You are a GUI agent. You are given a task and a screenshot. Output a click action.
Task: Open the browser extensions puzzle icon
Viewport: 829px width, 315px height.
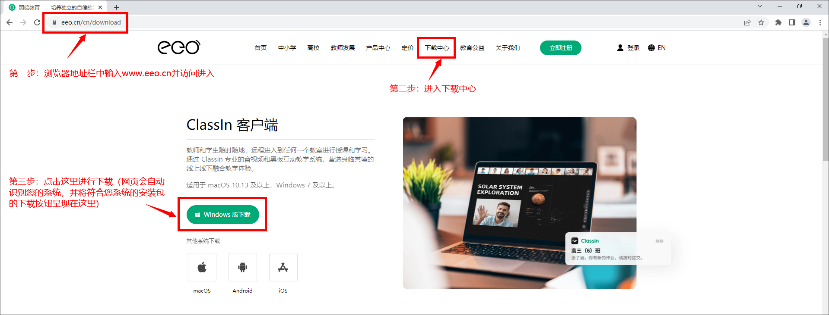pos(778,22)
